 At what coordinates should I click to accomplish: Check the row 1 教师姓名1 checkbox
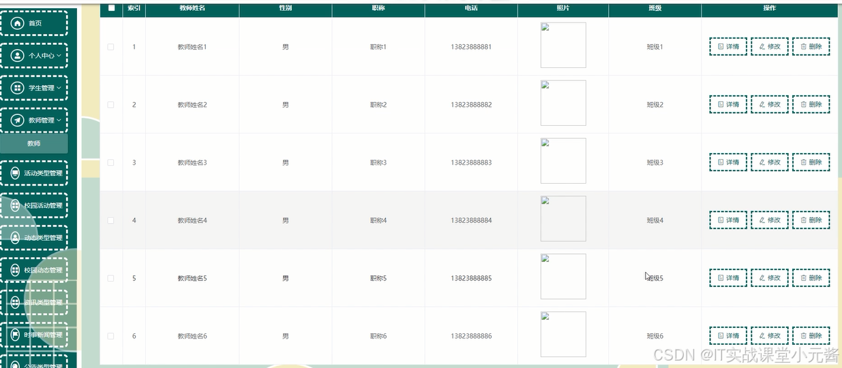pos(111,47)
